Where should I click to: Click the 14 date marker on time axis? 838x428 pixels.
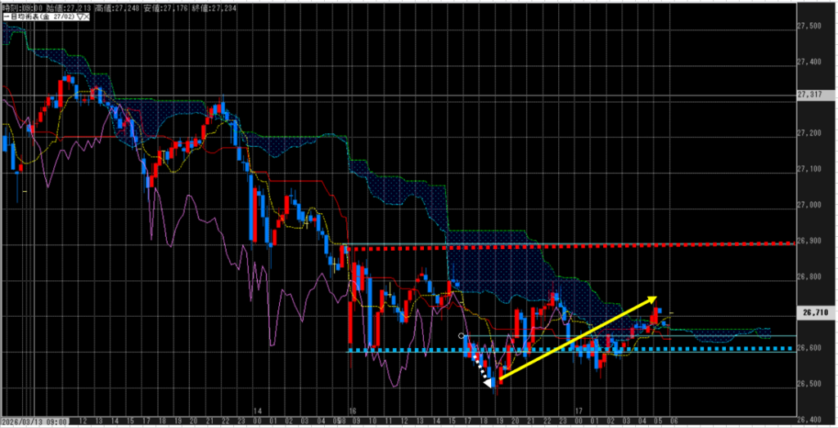click(x=257, y=411)
